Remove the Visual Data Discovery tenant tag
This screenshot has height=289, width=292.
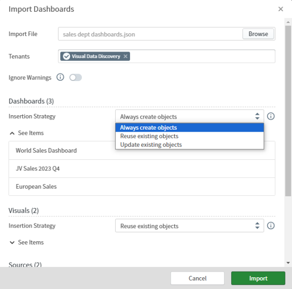[125, 56]
